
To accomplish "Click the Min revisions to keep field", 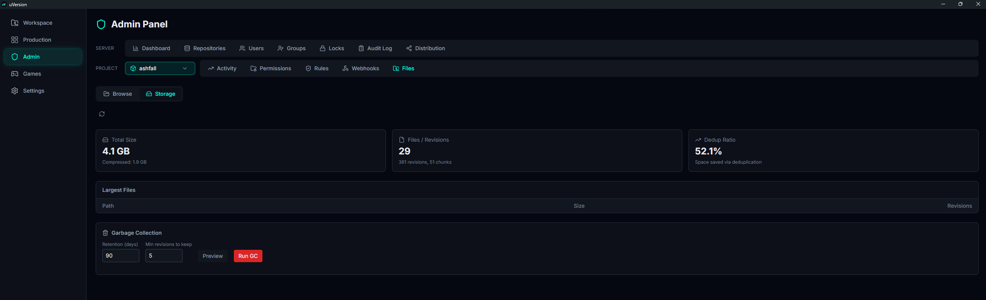I will [x=164, y=256].
